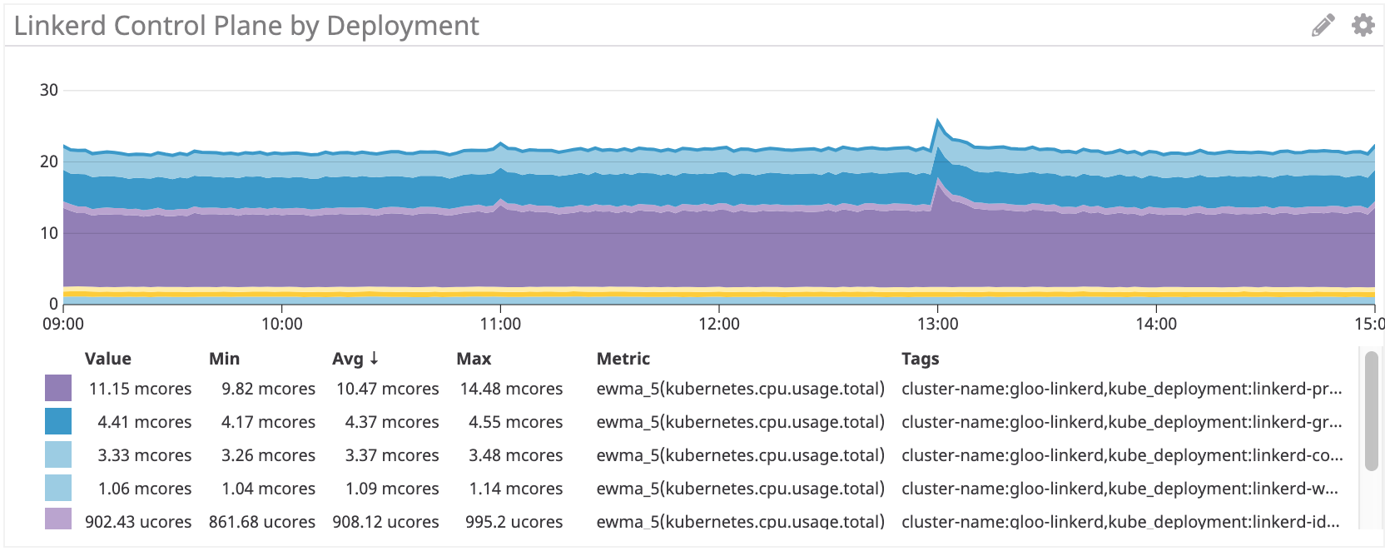Image resolution: width=1385 pixels, height=551 pixels.
Task: Sort legend by Min column header
Action: (224, 359)
